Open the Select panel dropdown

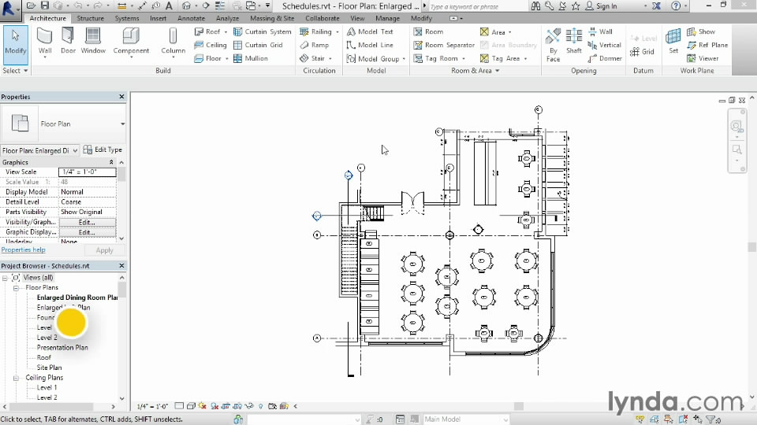(x=16, y=71)
